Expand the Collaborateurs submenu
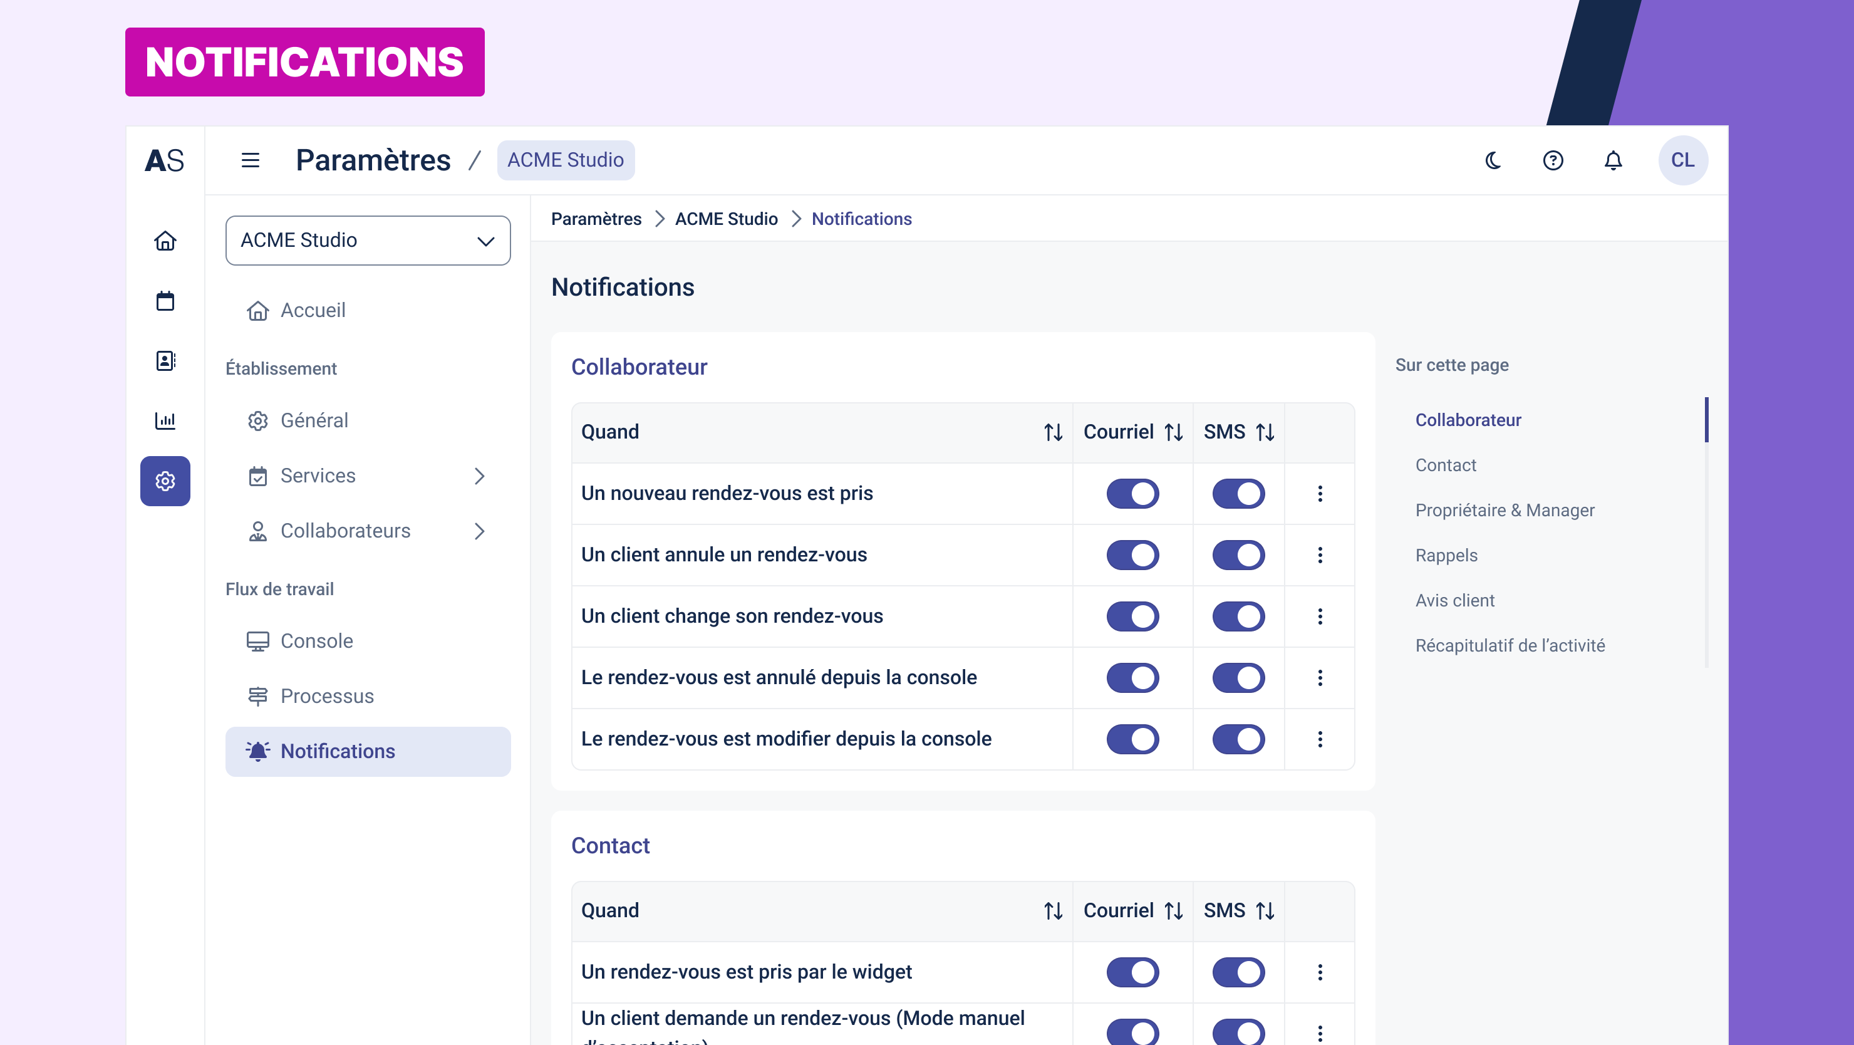The width and height of the screenshot is (1854, 1045). tap(479, 531)
